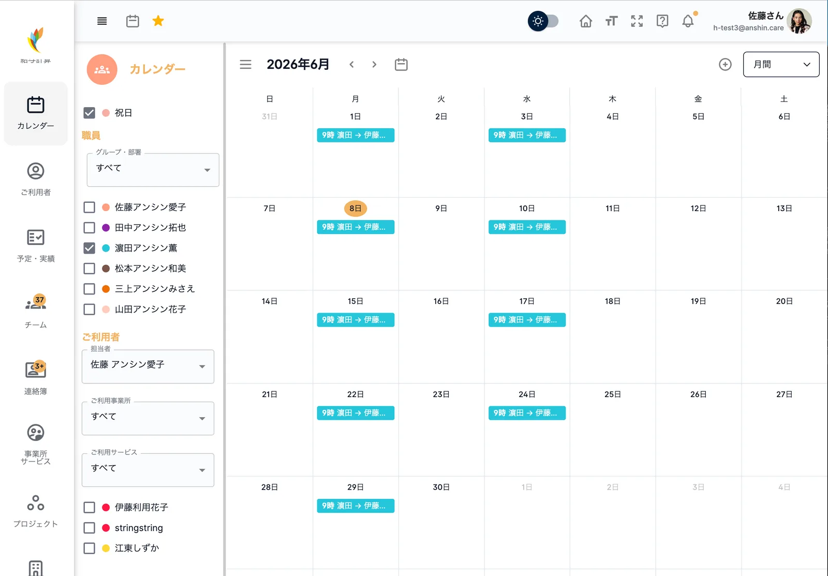Click the 職員 section heading
The image size is (828, 576).
[91, 136]
